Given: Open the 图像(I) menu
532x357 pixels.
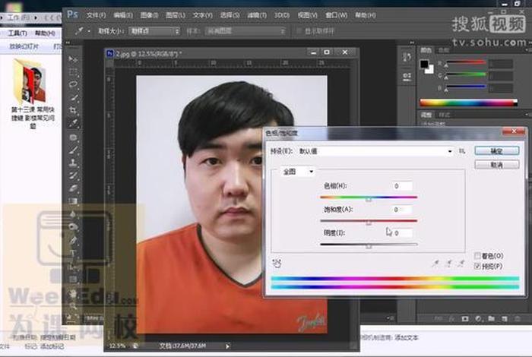Looking at the screenshot, I should pos(149,15).
